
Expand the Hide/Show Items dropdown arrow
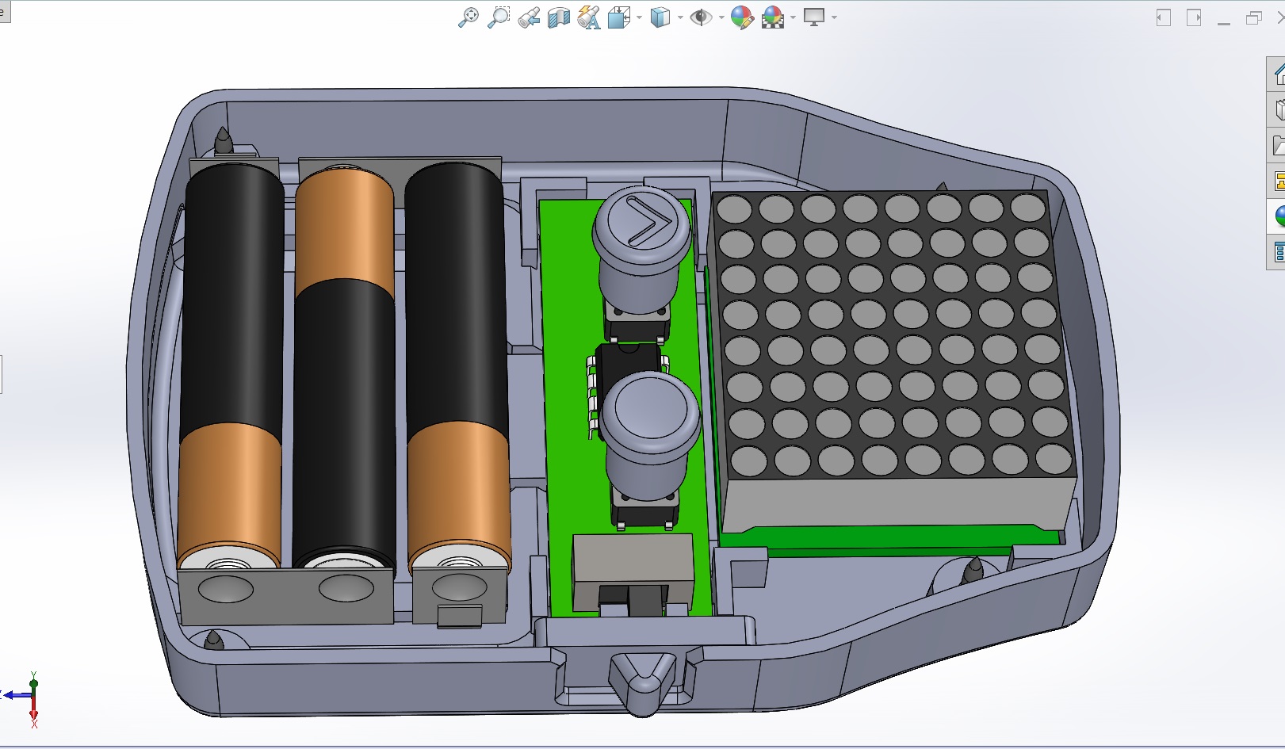pos(721,17)
